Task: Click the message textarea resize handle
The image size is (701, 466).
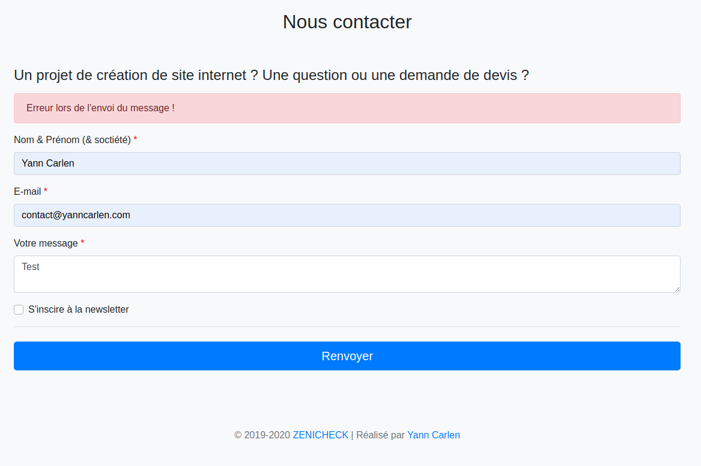Action: coord(677,289)
